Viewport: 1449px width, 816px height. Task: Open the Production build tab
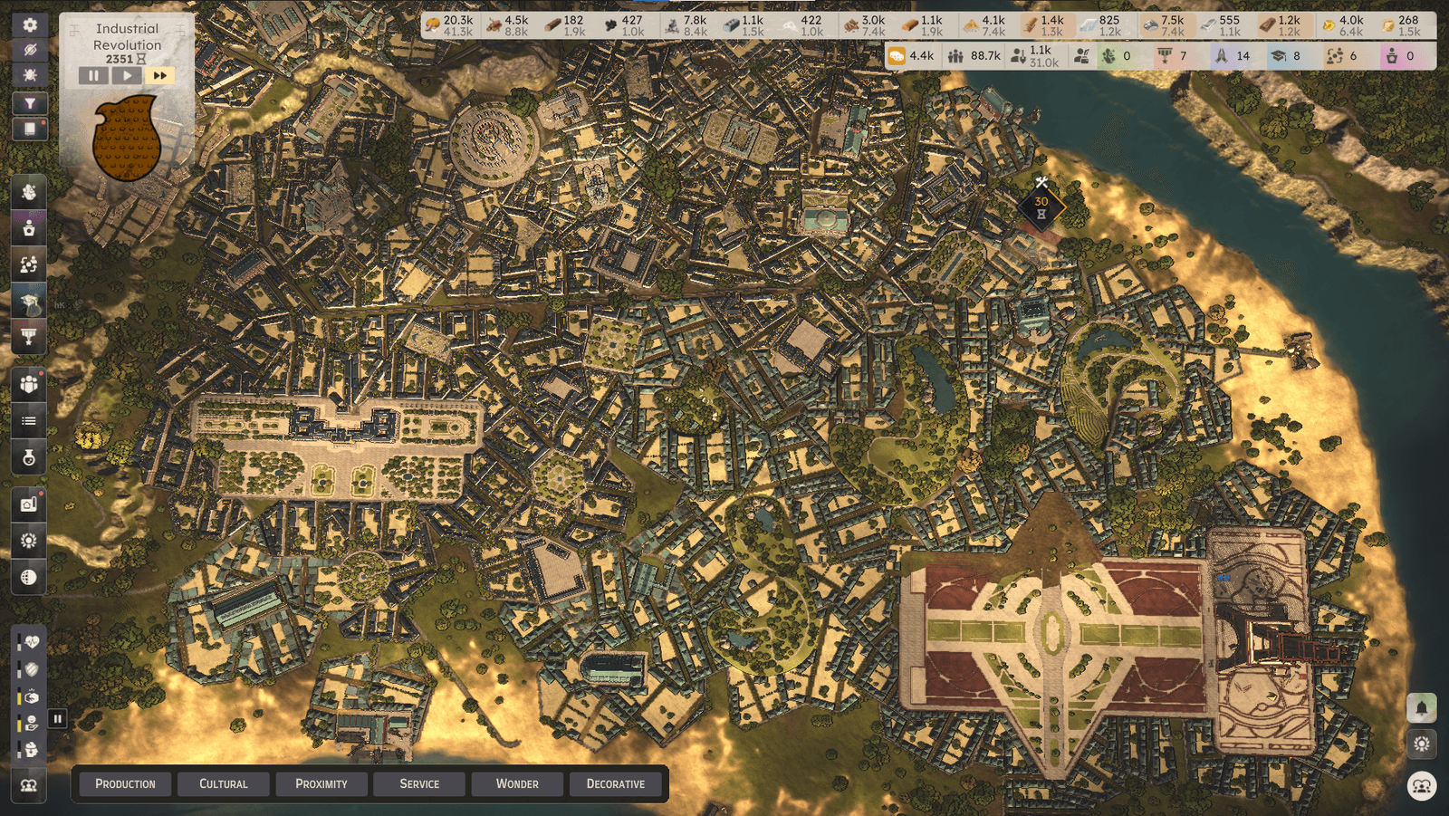coord(125,784)
